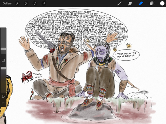Image resolution: width=166 pixels, height=124 pixels.
Task: Open the white color picker swatch
Action: pyautogui.click(x=162, y=3)
